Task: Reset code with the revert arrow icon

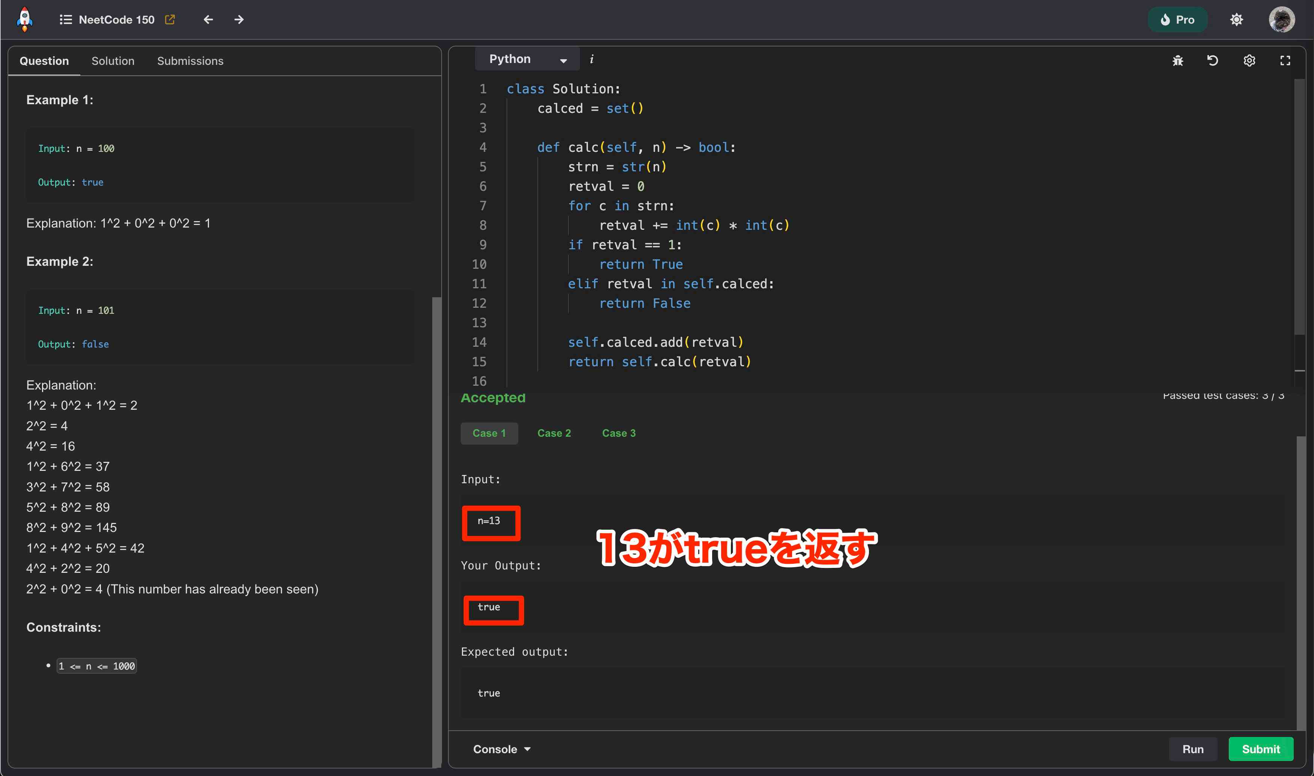Action: [1212, 61]
